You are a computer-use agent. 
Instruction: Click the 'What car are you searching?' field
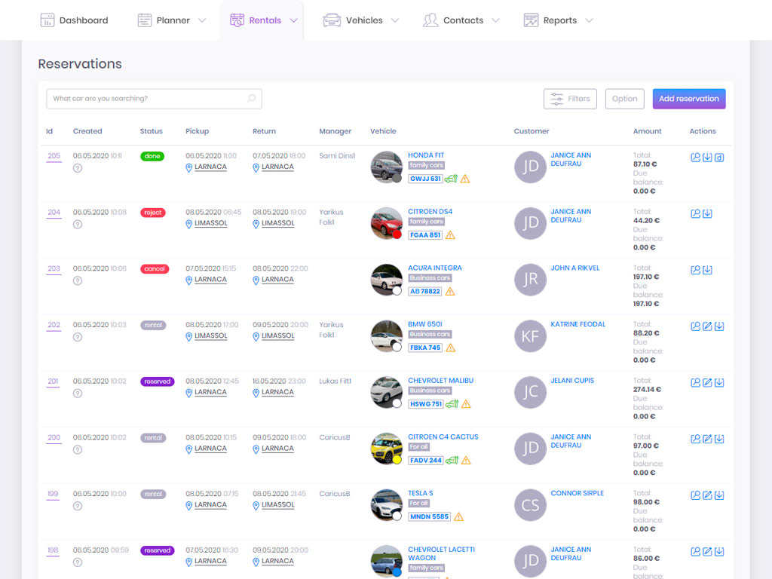point(147,99)
